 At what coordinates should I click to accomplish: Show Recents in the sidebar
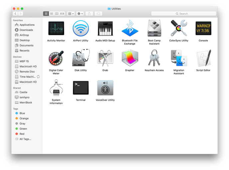[x=27, y=50]
